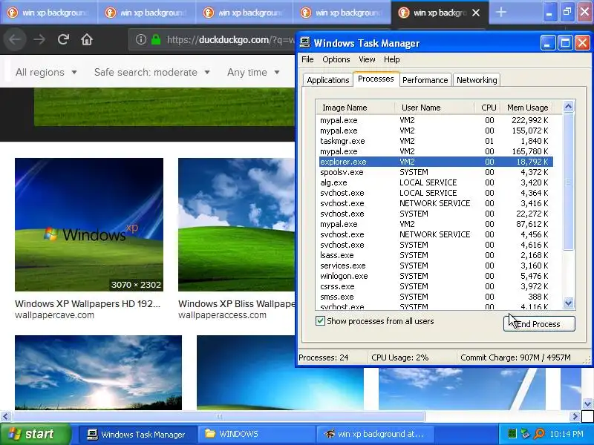Viewport: 594px width, 445px height.
Task: Open the sunburst sky wallpaper thumbnail
Action: (x=98, y=372)
